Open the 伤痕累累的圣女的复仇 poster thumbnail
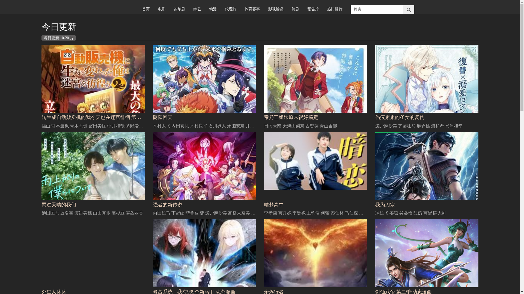524x294 pixels. (427, 79)
